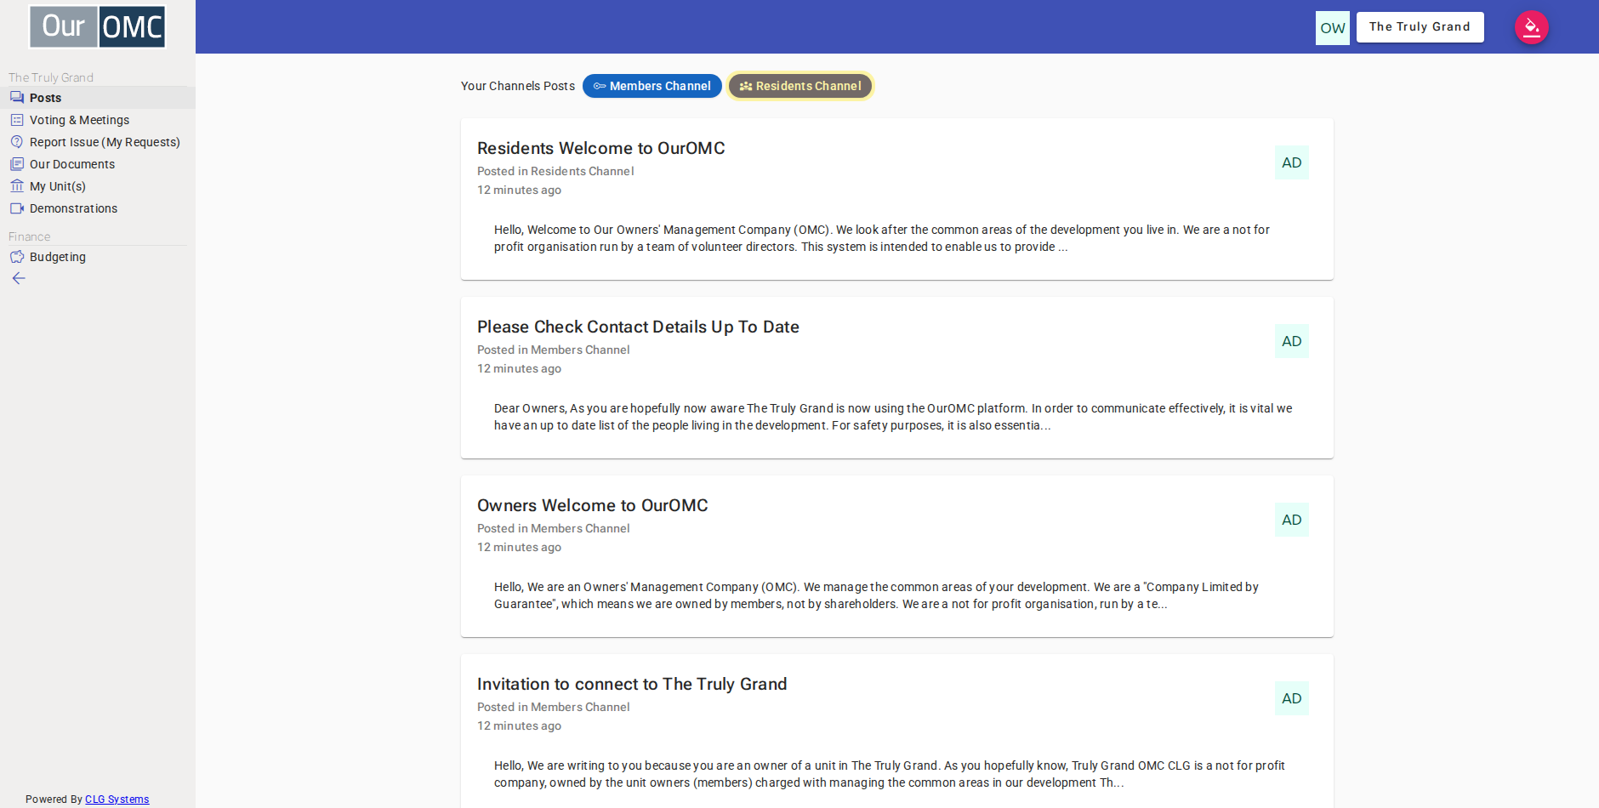Click the Report Issue question icon
The width and height of the screenshot is (1599, 808).
(17, 142)
